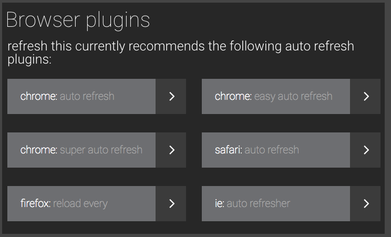Viewport: 391px width, 237px height.
Task: Click the gray "super auto refresh" plugin name
Action: coord(101,150)
